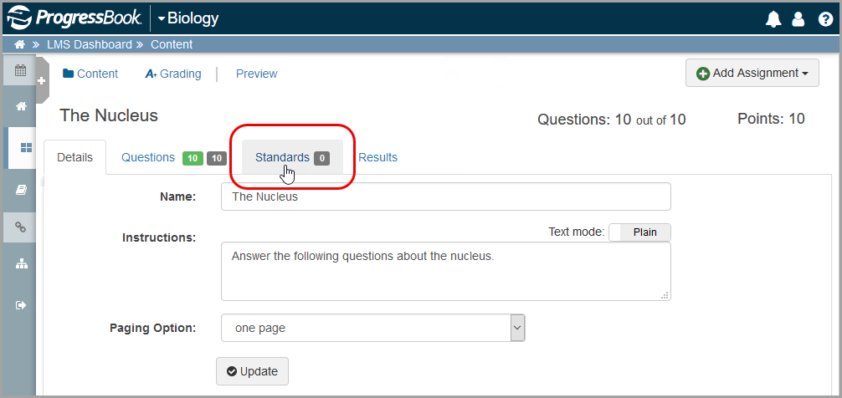Click the sign-out icon in sidebar
This screenshot has width=842, height=398.
pos(20,305)
